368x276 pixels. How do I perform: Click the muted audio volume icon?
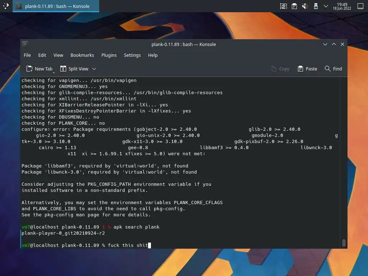tap(305, 6)
